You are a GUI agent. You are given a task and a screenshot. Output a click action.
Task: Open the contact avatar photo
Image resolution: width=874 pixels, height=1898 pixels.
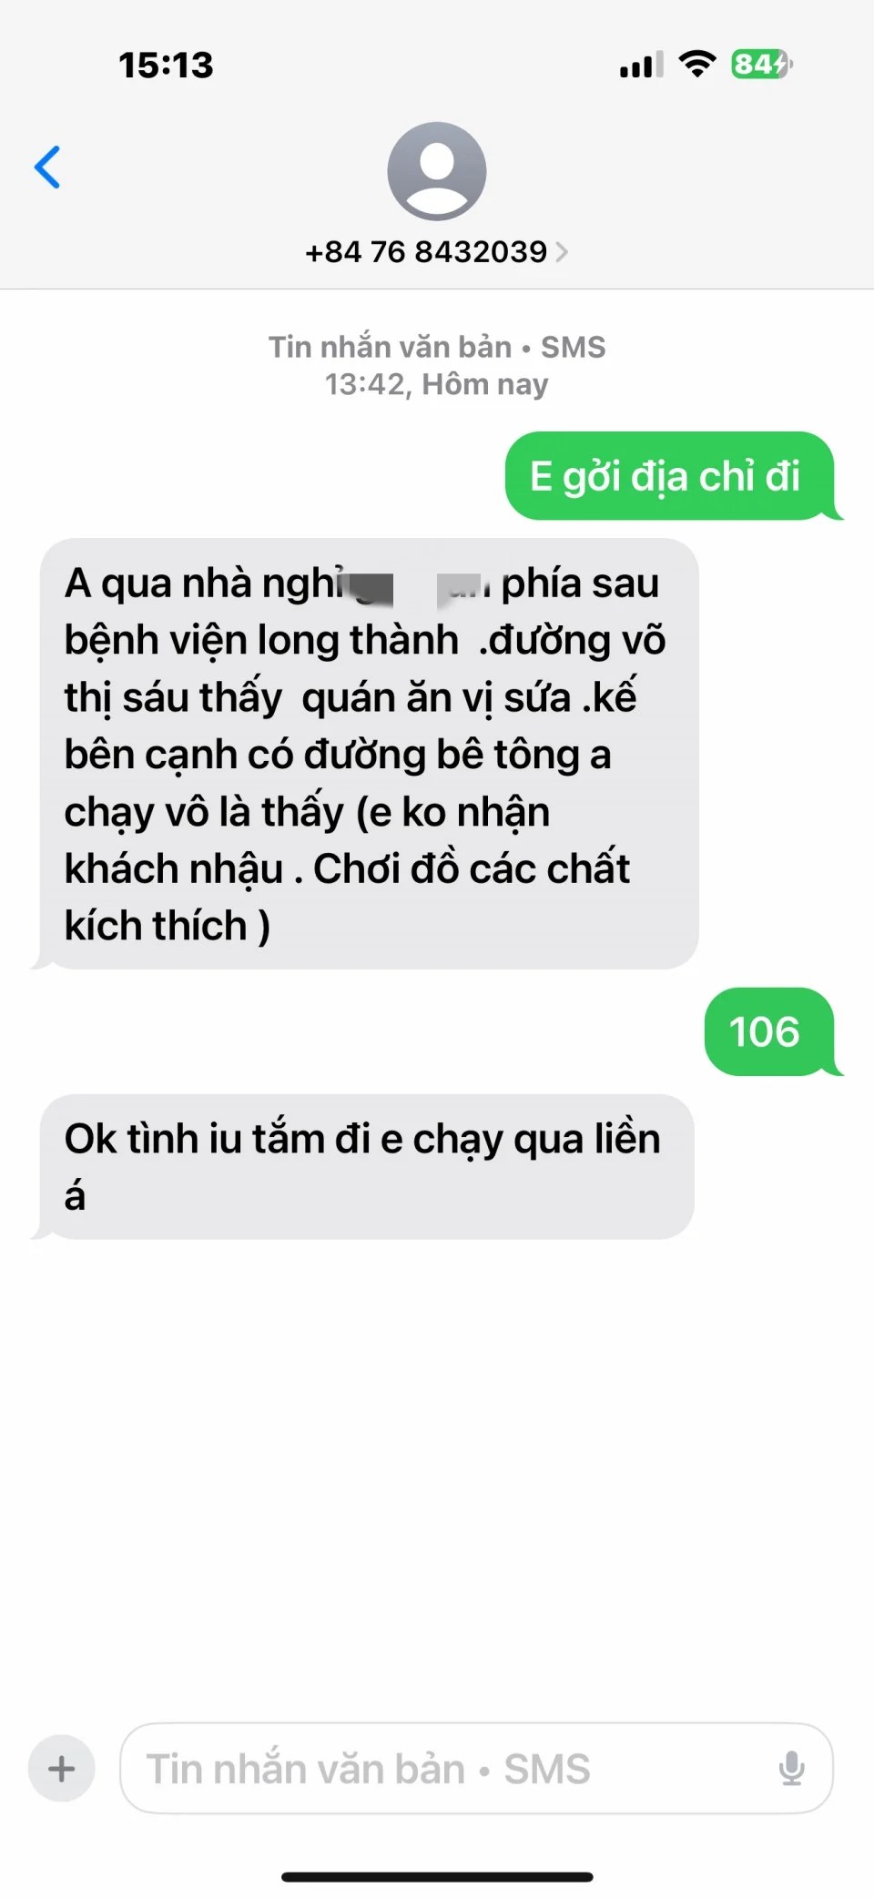(437, 171)
